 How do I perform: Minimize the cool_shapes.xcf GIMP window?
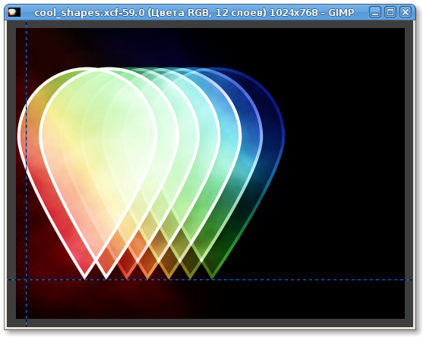tap(375, 12)
